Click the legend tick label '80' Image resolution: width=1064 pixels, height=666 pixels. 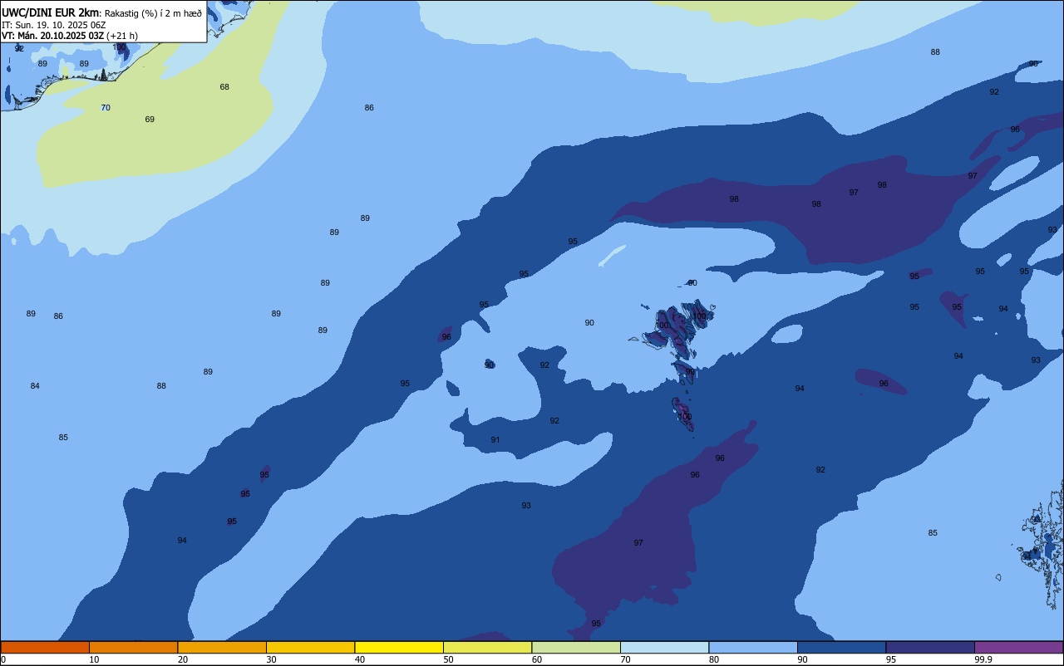(714, 659)
